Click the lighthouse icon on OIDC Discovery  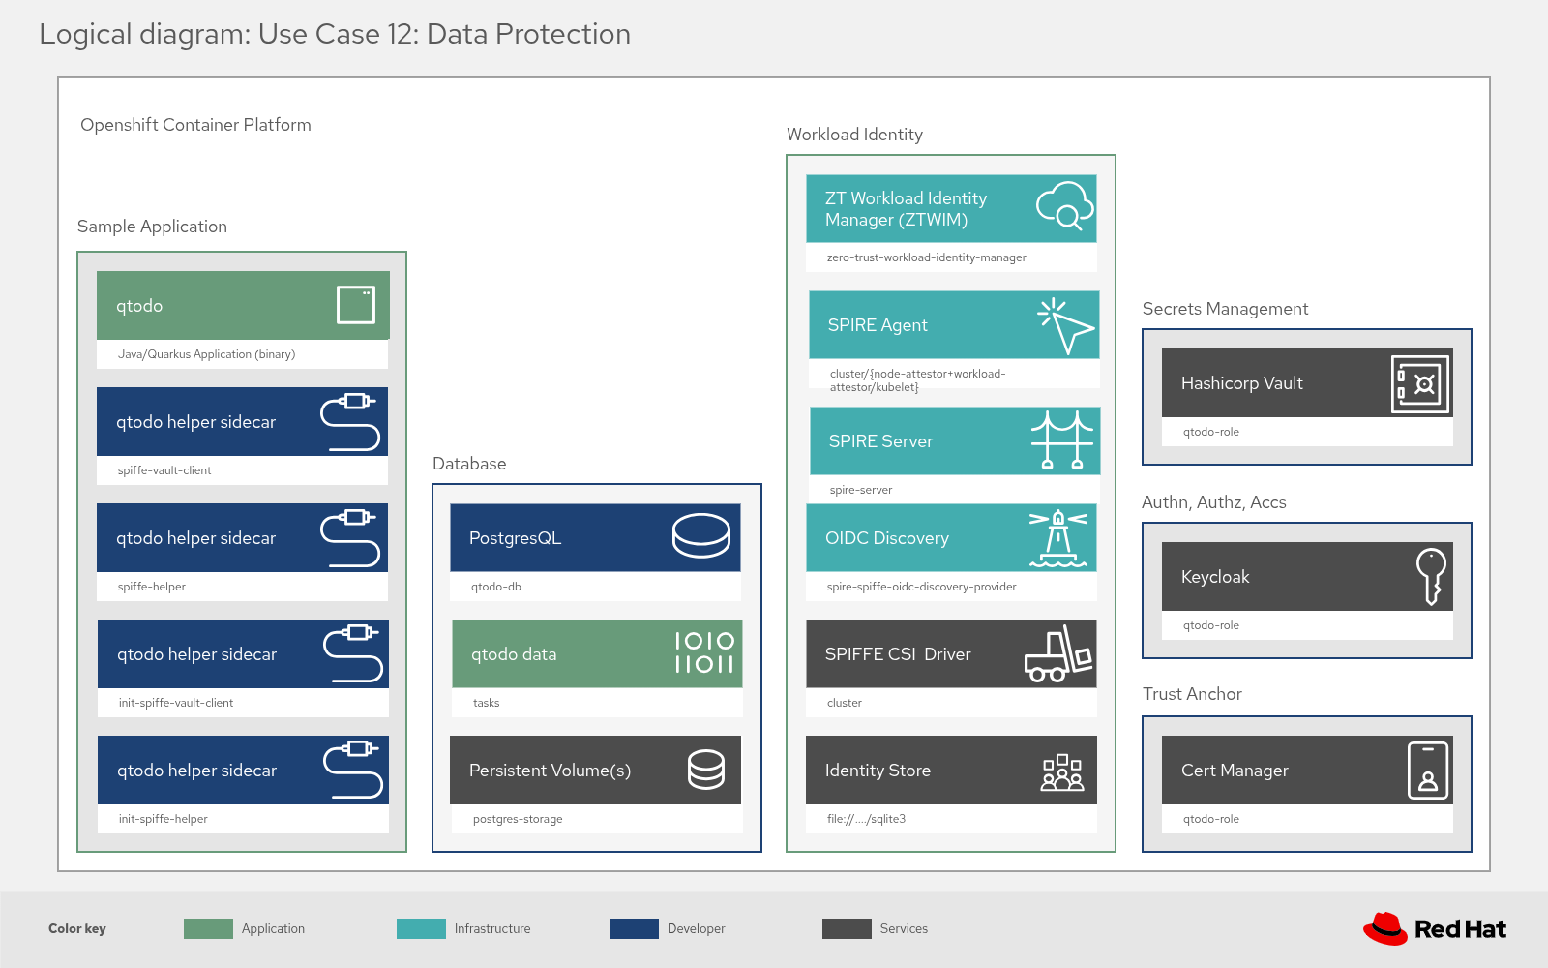click(x=1057, y=537)
